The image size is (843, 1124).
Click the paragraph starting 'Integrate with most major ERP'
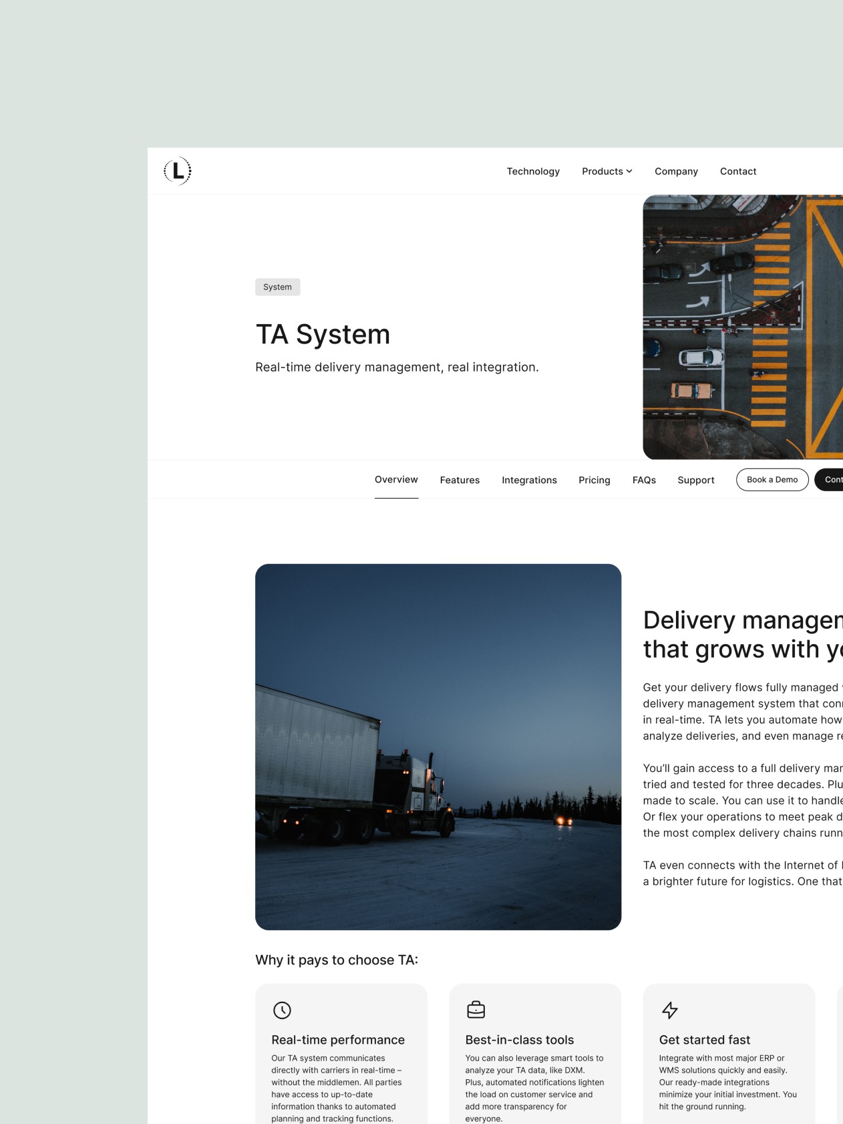point(728,1082)
